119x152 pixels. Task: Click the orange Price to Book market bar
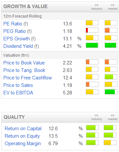point(111,62)
